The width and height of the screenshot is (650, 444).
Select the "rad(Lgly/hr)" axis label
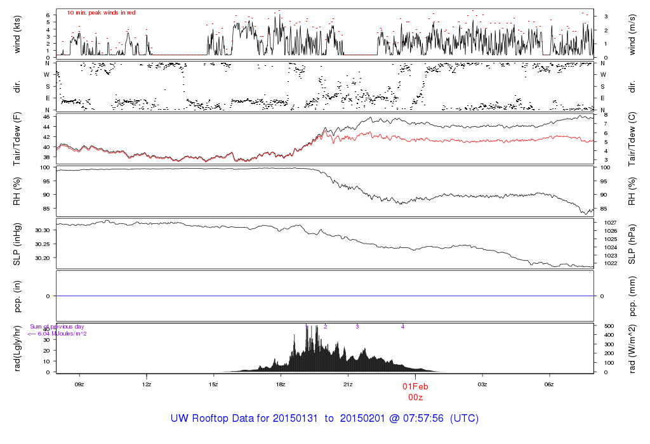click(x=17, y=348)
